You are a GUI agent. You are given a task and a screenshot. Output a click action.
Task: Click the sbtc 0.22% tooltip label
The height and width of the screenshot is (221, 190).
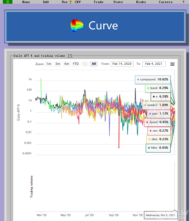158,139
